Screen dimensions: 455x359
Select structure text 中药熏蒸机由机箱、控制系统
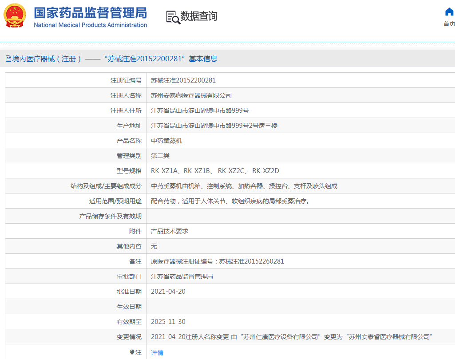pyautogui.click(x=244, y=186)
